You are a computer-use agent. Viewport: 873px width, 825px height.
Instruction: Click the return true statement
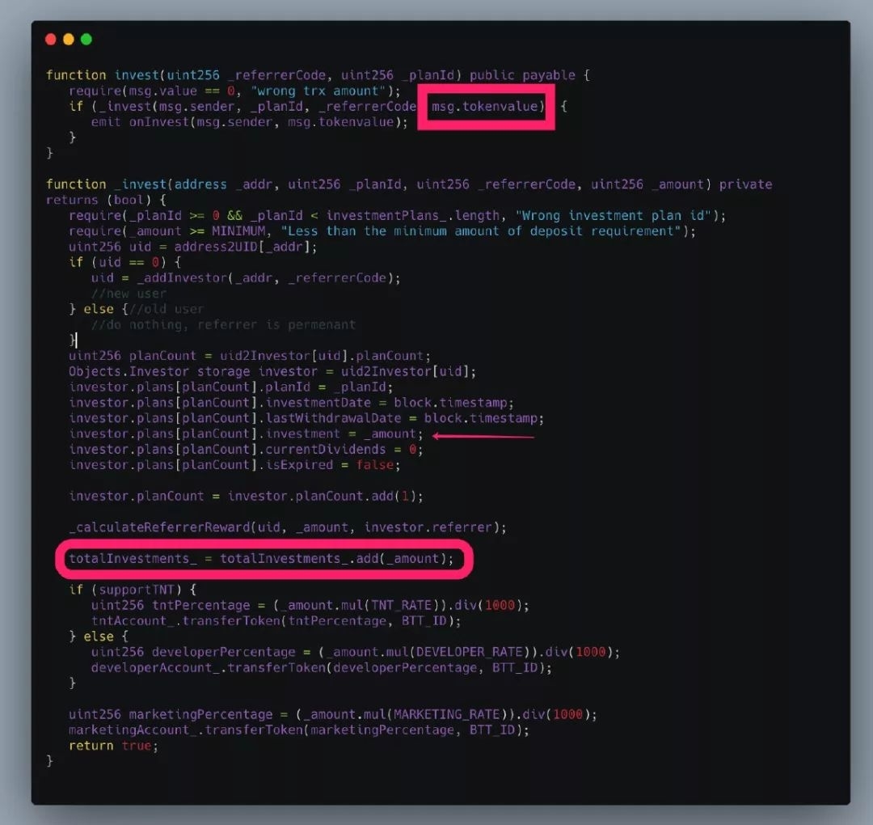click(x=113, y=746)
